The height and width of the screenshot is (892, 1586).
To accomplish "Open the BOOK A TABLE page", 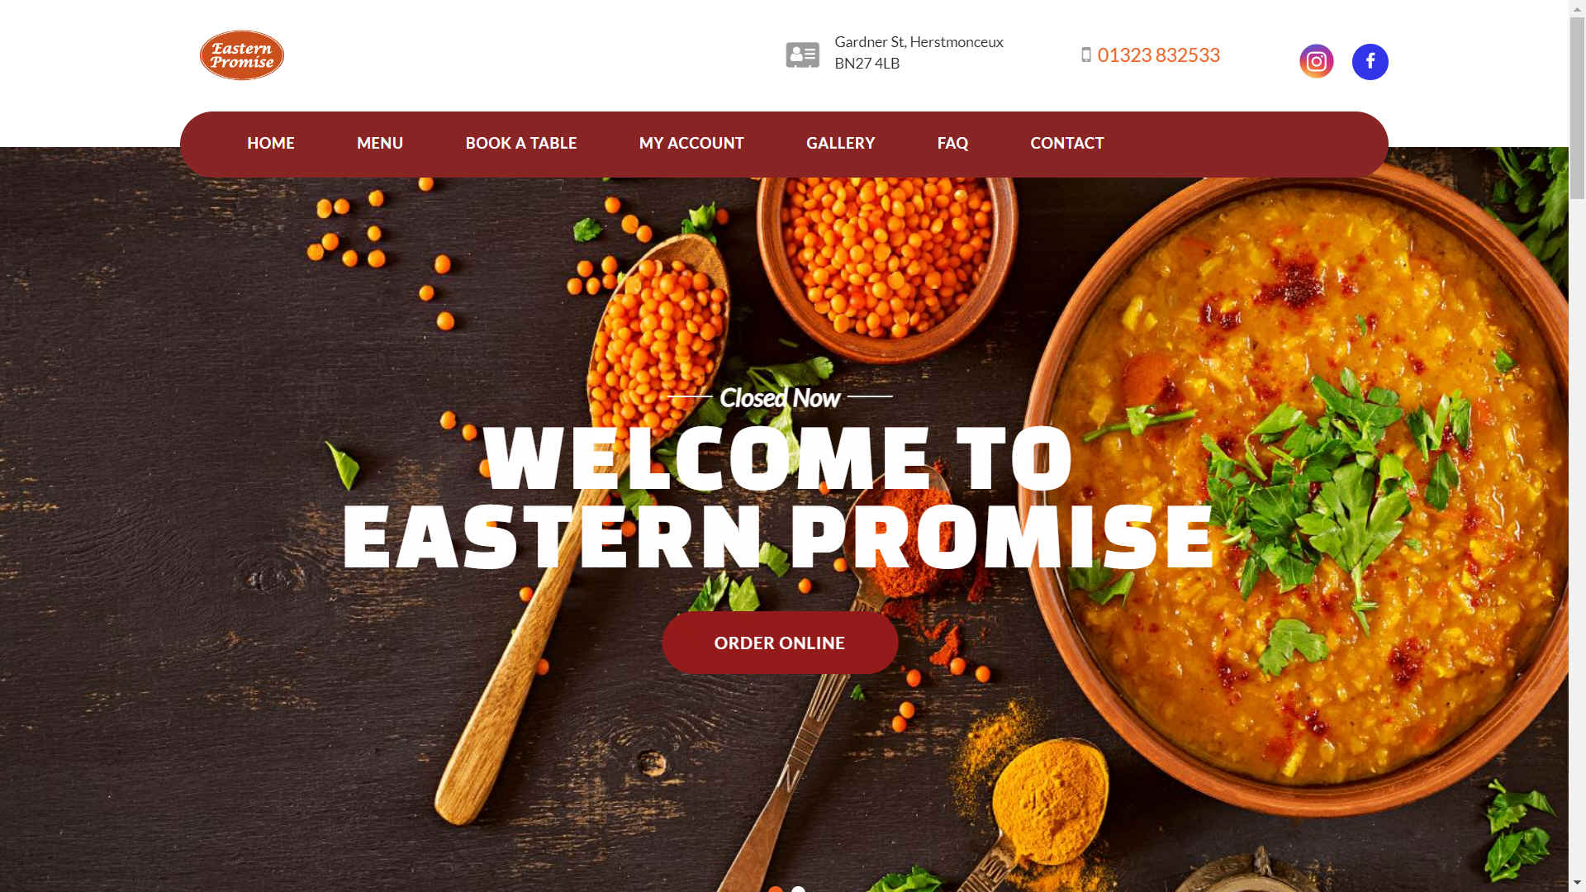I will click(x=521, y=144).
